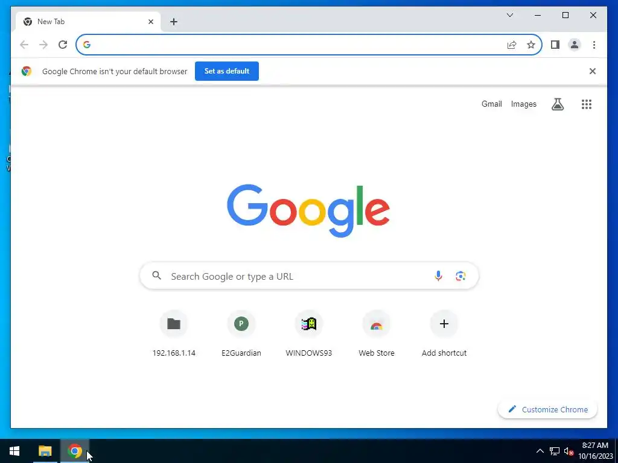
Task: Open the tab search chevron
Action: tap(509, 15)
